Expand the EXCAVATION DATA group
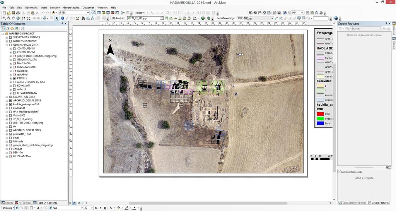The height and width of the screenshot is (211, 396). 7,97
